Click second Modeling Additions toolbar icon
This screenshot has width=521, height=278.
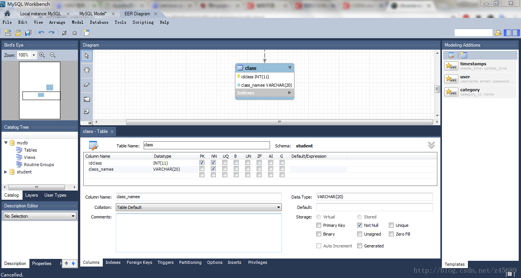pos(464,55)
